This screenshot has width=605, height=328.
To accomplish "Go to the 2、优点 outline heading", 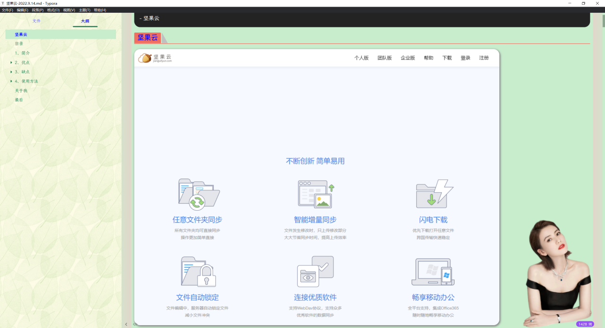I will coord(22,62).
